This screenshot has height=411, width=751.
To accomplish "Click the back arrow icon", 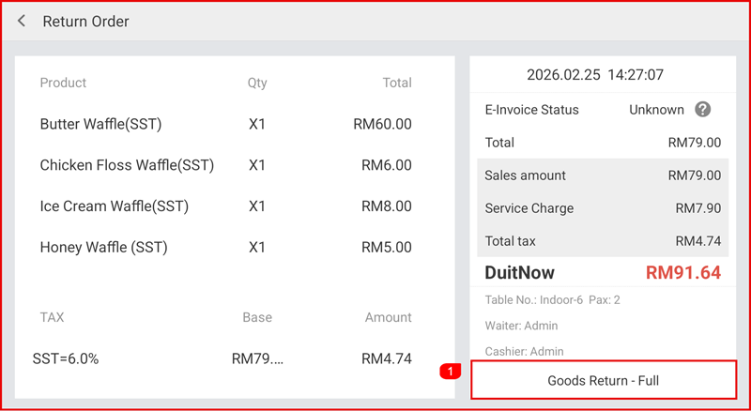I will click(22, 22).
